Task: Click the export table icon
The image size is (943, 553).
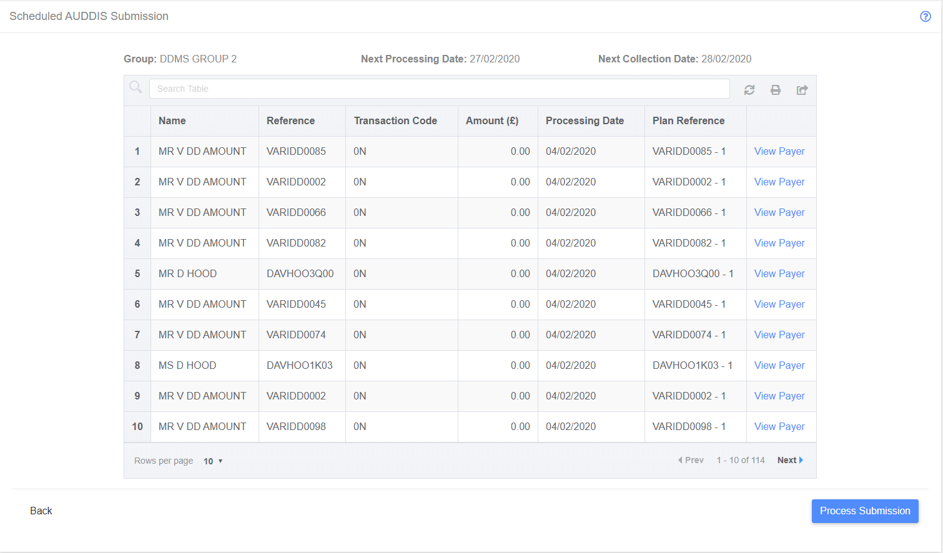Action: [x=802, y=90]
